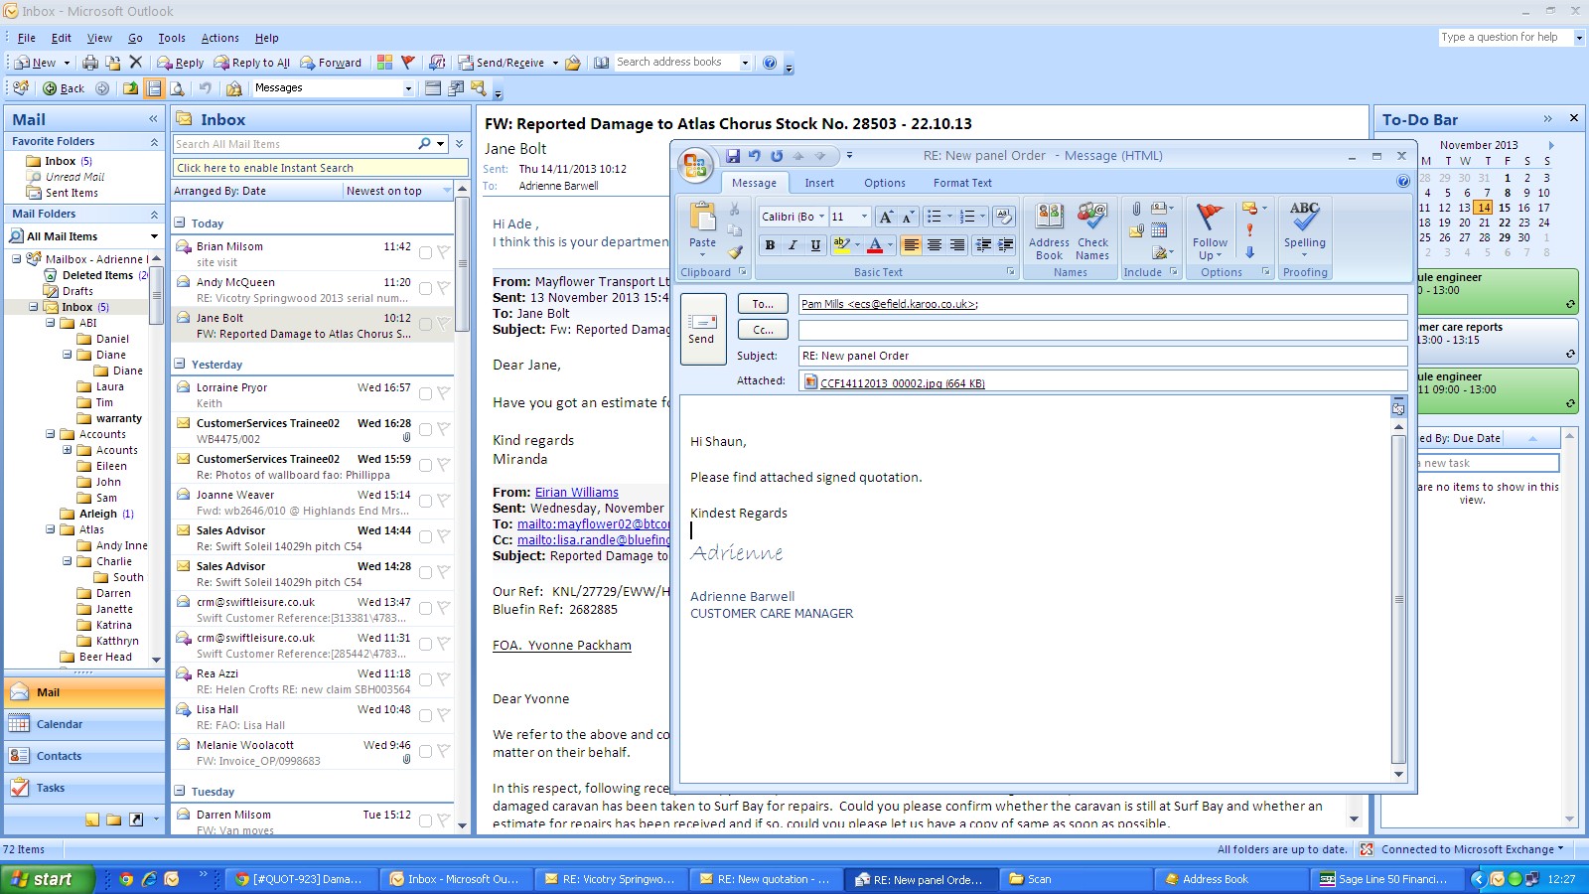Expand the Acounts subfolder node
This screenshot has width=1589, height=894.
tap(67, 450)
